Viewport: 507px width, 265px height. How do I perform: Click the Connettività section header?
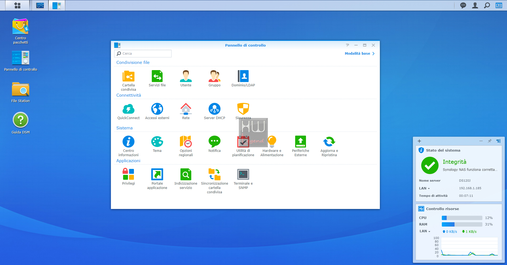129,95
